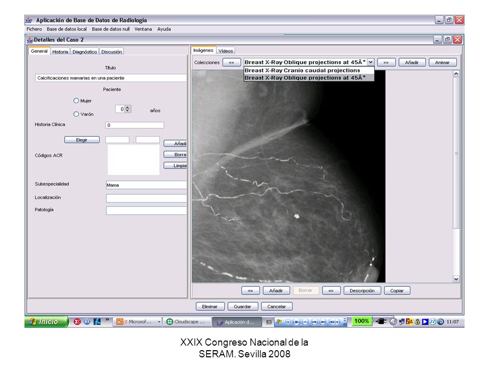Select the Mujer radio button

click(76, 101)
